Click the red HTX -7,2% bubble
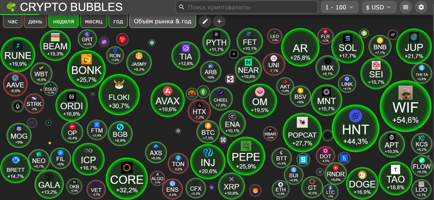434x200 pixels. point(199,111)
